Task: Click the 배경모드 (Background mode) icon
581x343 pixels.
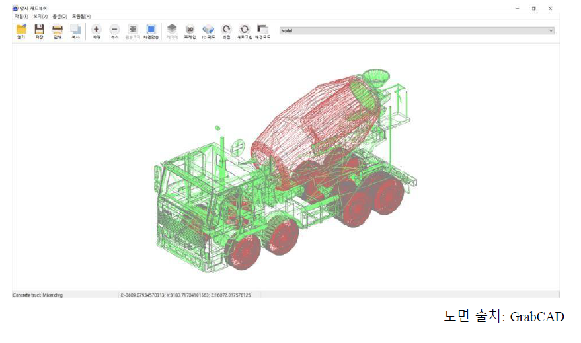Action: click(x=262, y=29)
